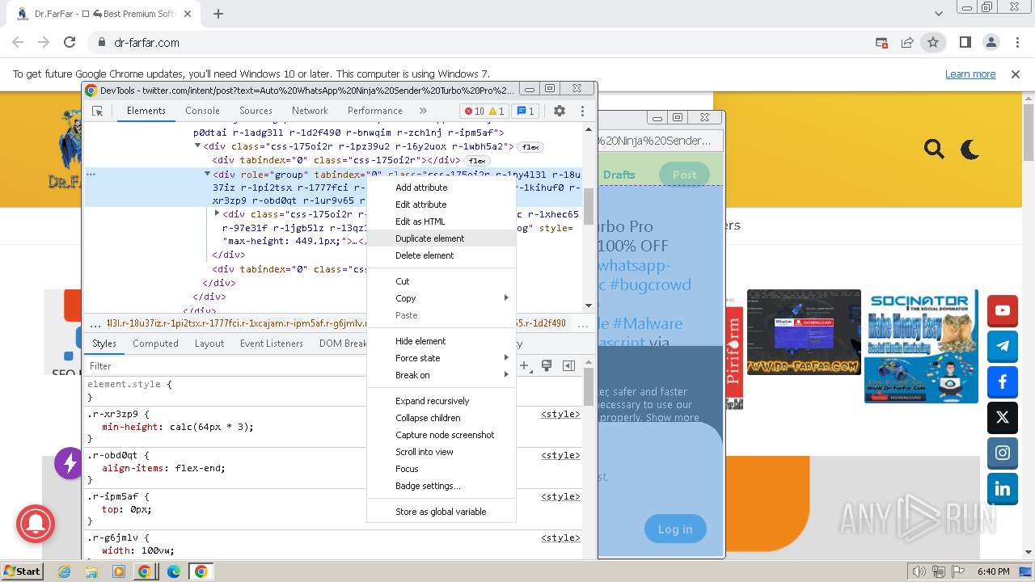The width and height of the screenshot is (1035, 582).
Task: View site information lock icon
Action: [102, 43]
